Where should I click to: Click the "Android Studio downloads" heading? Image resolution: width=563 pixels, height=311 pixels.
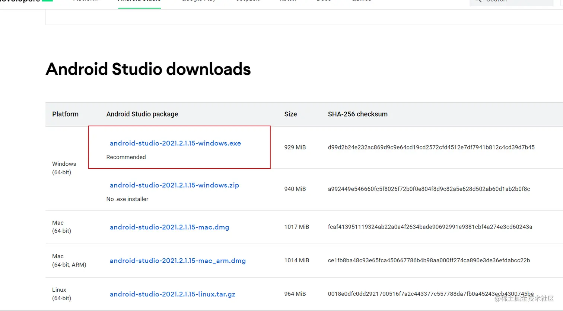pyautogui.click(x=148, y=69)
